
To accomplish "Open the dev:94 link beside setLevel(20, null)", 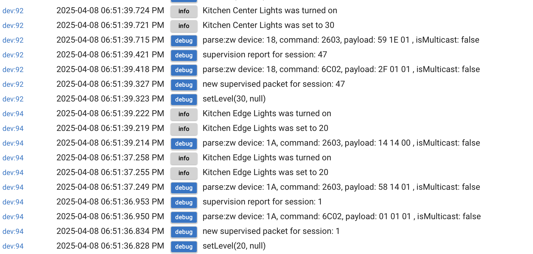I will coord(13,246).
